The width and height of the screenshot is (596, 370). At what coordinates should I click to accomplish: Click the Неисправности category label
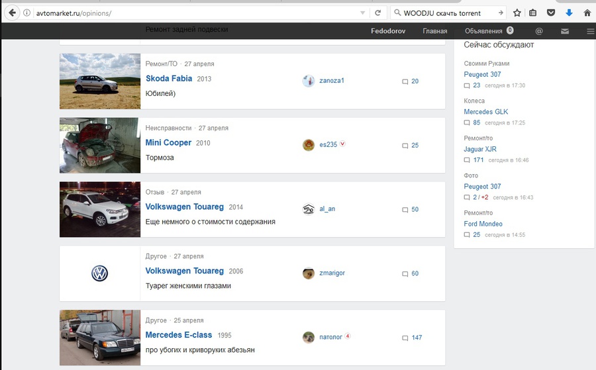(168, 128)
